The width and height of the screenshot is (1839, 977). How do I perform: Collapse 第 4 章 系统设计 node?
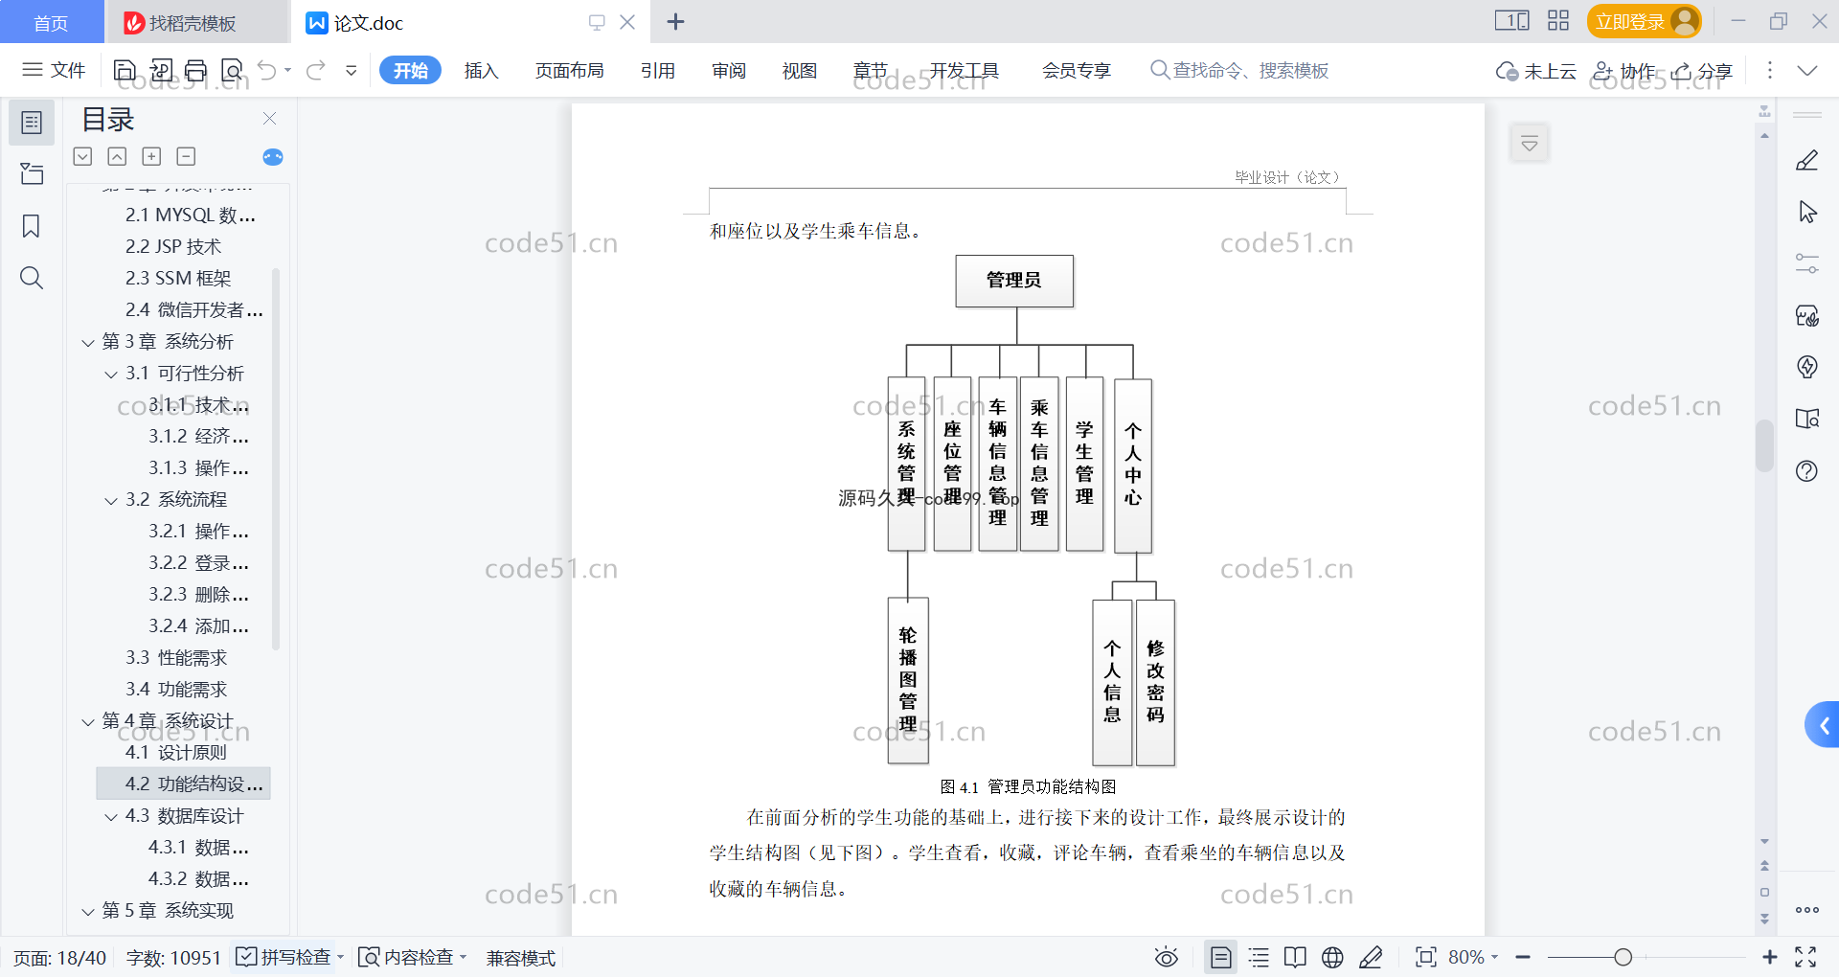point(88,721)
